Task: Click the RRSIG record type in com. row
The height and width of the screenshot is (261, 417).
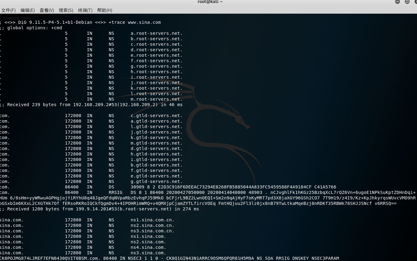Action: pos(115,192)
